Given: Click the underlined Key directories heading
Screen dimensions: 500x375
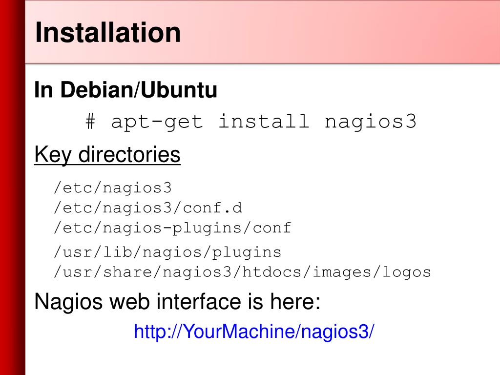Looking at the screenshot, I should click(107, 155).
